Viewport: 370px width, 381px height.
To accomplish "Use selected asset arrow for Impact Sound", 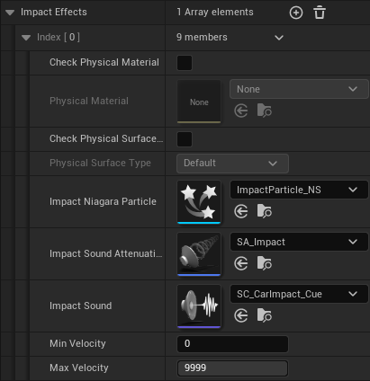I will [x=241, y=316].
